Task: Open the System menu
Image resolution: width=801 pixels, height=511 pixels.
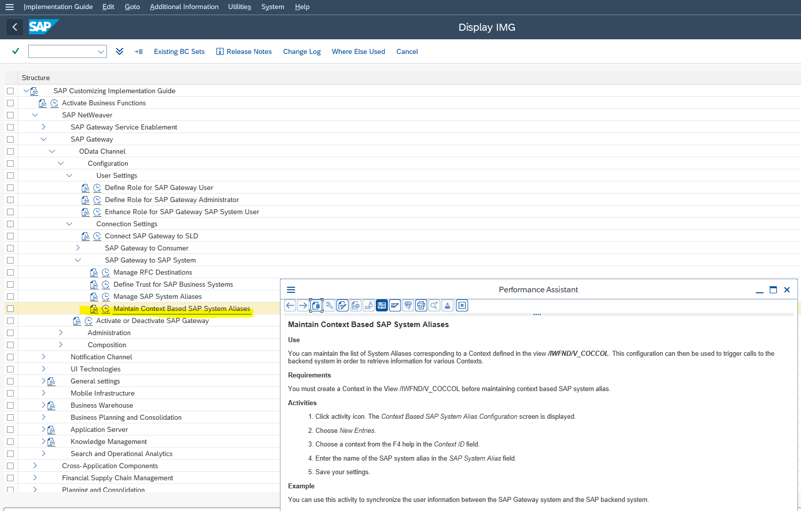Action: point(273,7)
